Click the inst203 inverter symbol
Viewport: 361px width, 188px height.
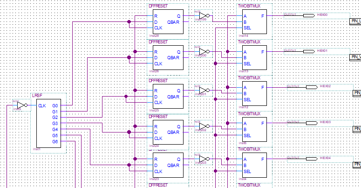click(204, 159)
